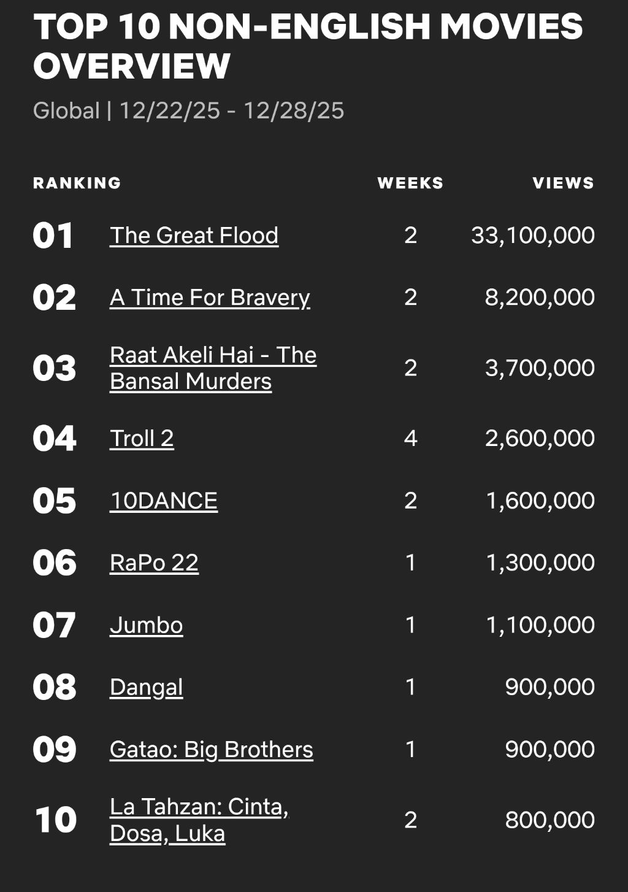This screenshot has height=892, width=628.
Task: Click La Tahzan: Cinta, Dosa, Luka link
Action: tap(199, 820)
